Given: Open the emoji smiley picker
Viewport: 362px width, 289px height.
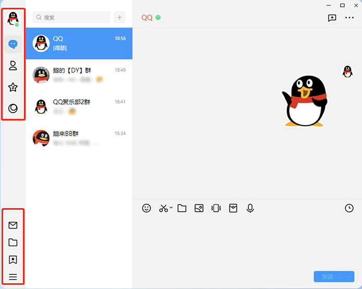Looking at the screenshot, I should (147, 208).
